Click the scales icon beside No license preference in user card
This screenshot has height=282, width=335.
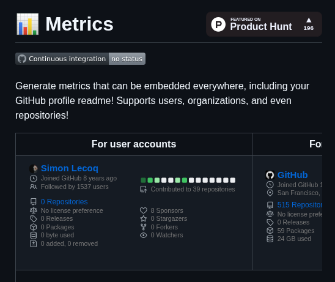[x=34, y=210]
